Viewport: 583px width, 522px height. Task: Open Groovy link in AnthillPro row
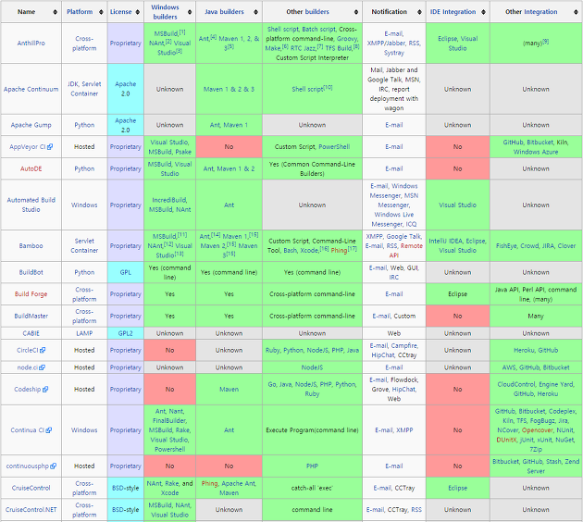pos(347,39)
